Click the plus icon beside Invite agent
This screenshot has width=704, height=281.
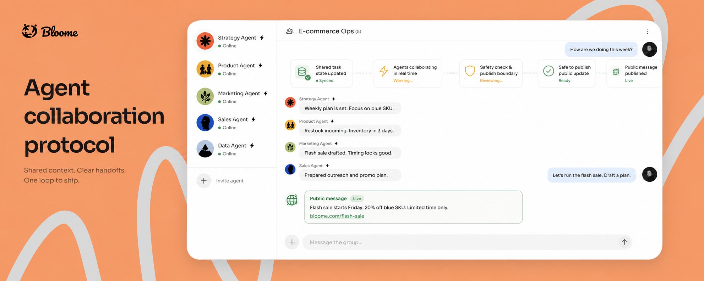coord(204,181)
